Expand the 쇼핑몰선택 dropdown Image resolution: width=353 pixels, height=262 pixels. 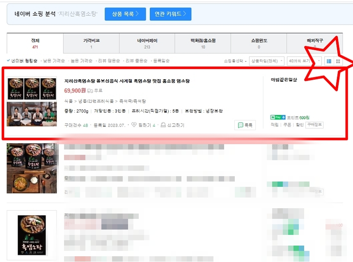[235, 61]
